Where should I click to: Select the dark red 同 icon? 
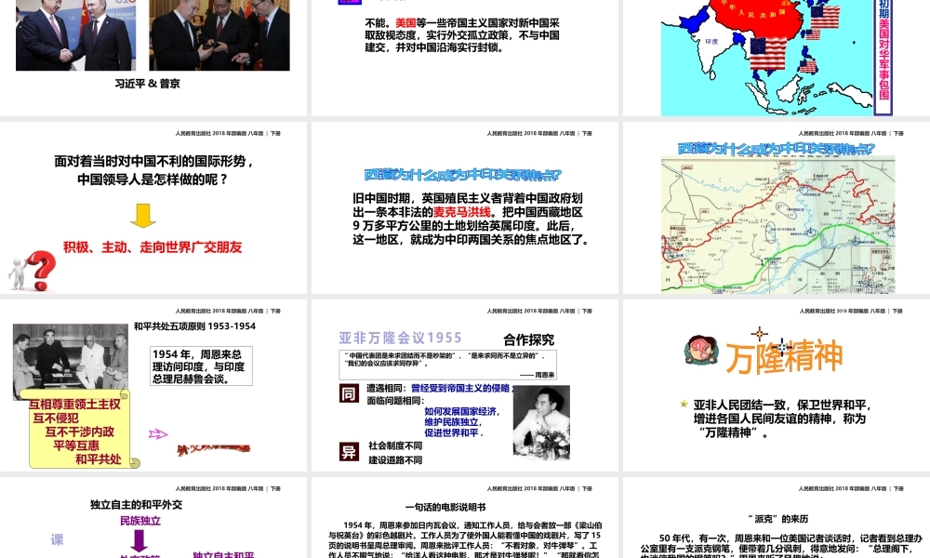349,393
